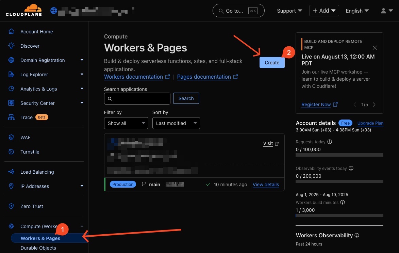Image resolution: width=399 pixels, height=253 pixels.
Task: Click the Register Now link
Action: coord(316,105)
